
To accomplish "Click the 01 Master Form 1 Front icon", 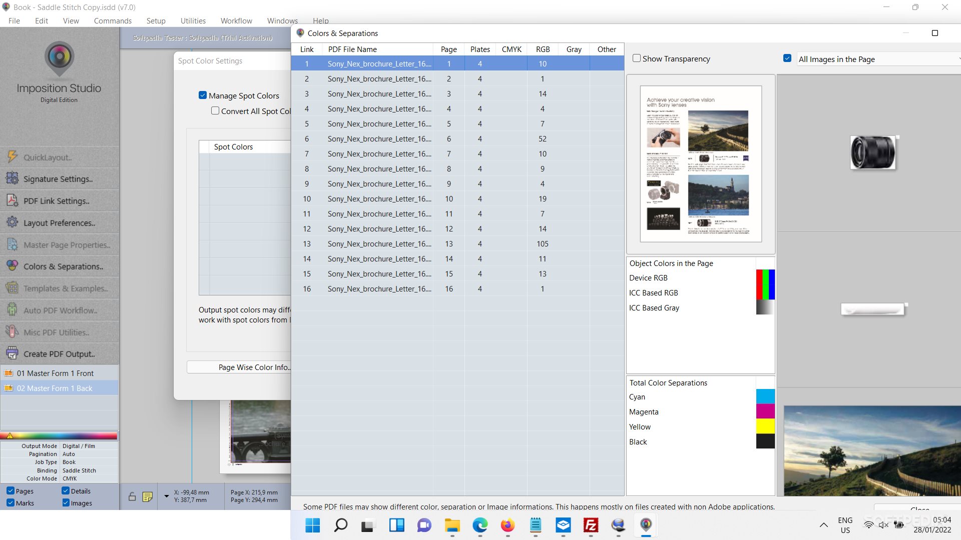I will [9, 373].
